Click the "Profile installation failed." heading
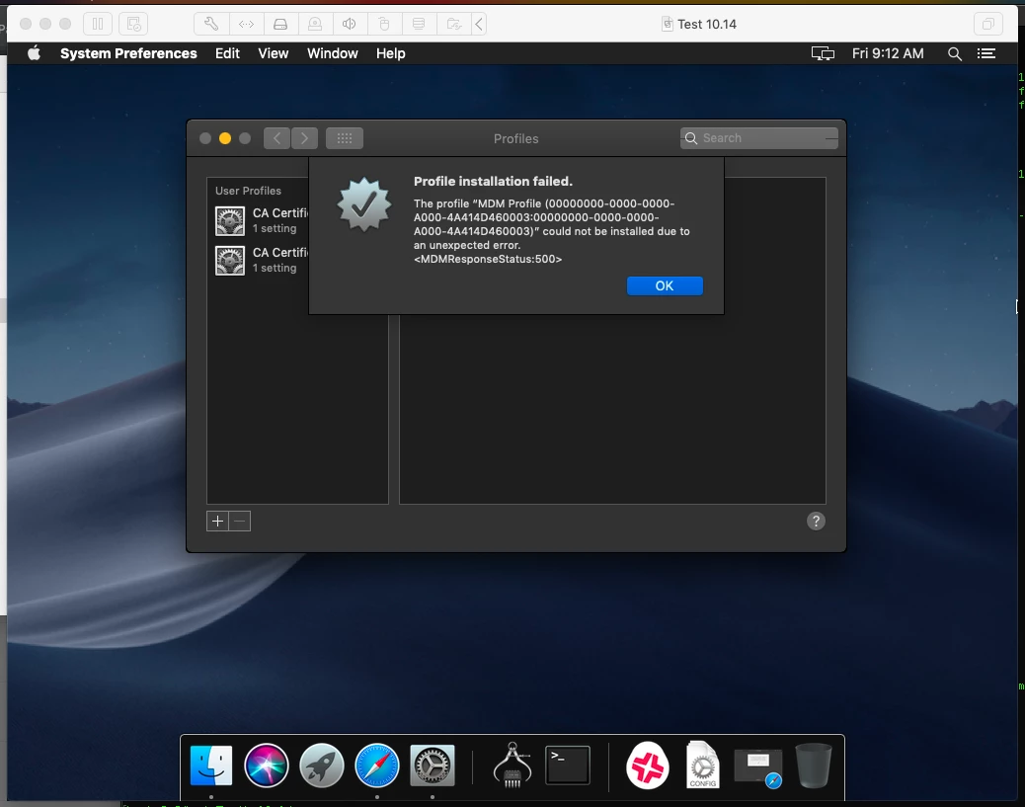The width and height of the screenshot is (1025, 807). [493, 181]
